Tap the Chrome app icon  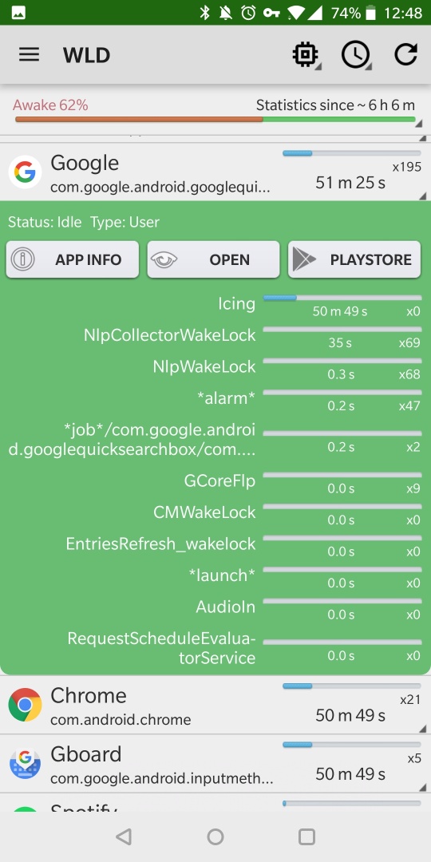click(25, 705)
